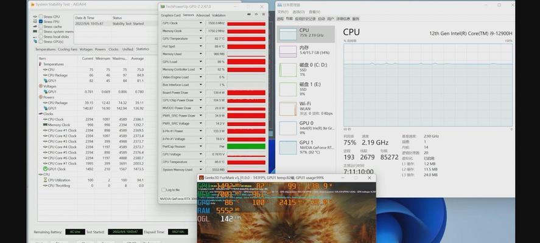Switch to Task Manager 进程 tab
Viewport: 540px width, 243px height.
[x=280, y=19]
